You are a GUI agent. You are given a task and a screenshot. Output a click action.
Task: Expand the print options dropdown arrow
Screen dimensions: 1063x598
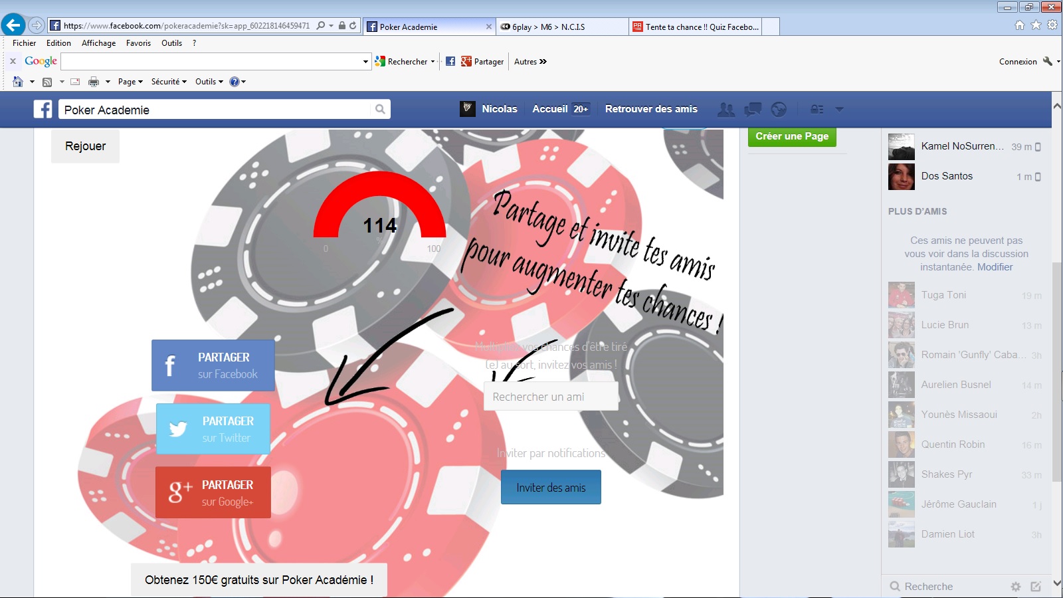[108, 82]
